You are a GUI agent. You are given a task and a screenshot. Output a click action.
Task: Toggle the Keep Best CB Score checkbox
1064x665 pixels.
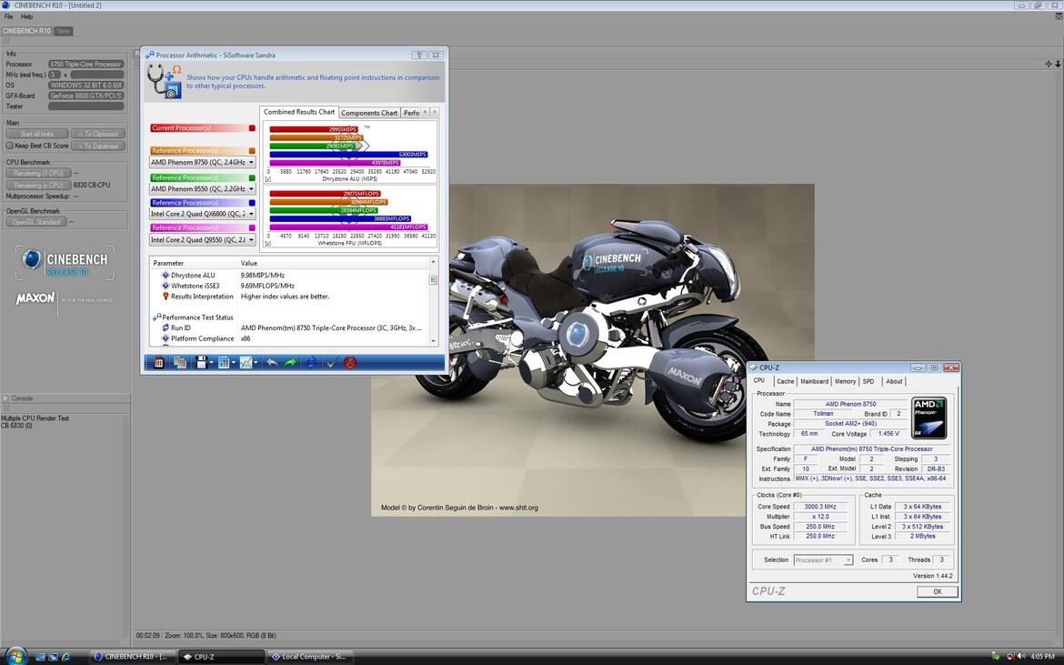[x=9, y=146]
